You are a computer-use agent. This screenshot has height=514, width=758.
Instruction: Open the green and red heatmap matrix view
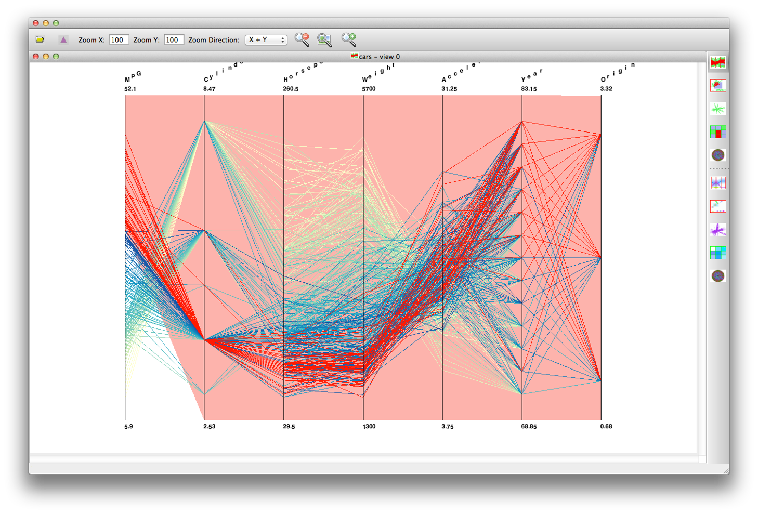[718, 132]
